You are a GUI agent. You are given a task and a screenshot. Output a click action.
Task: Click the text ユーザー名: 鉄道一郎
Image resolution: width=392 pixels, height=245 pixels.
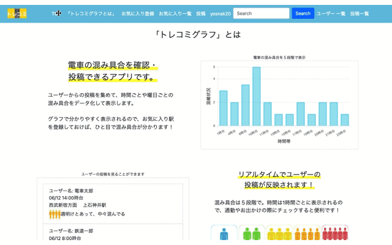tap(71, 231)
